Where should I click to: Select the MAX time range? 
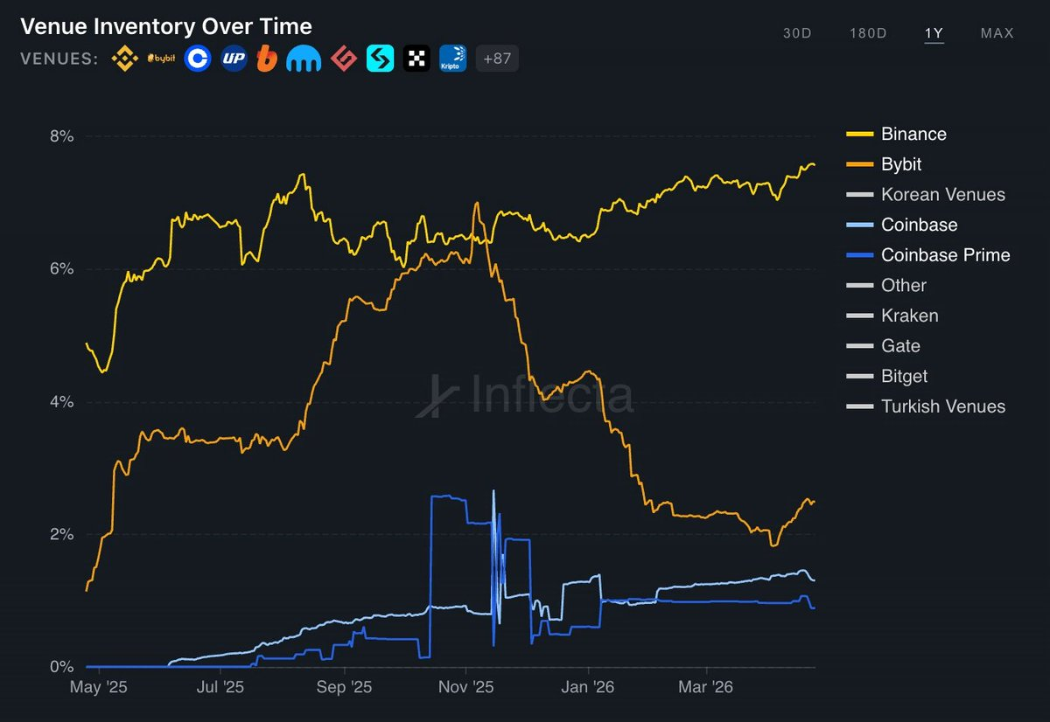coord(997,33)
